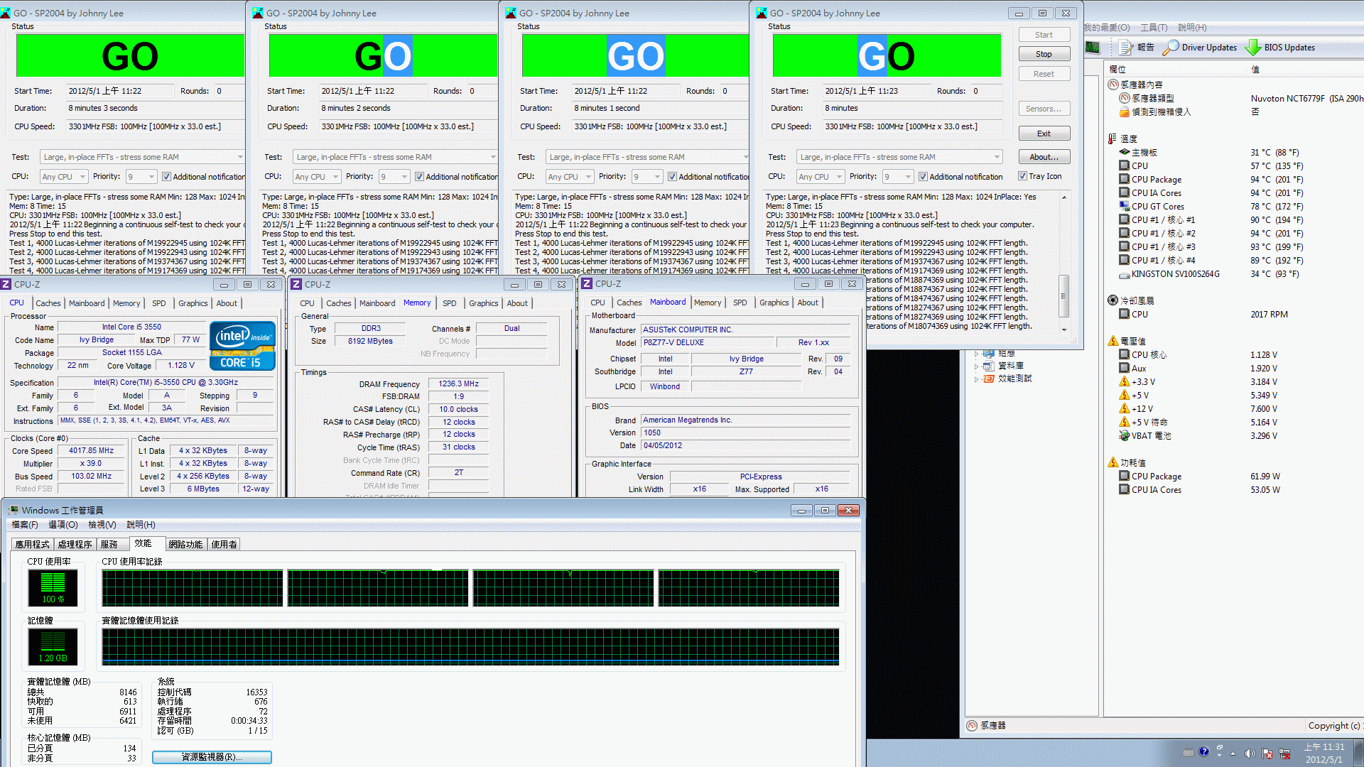Click the warning icon beside 功耗值
The image size is (1364, 767).
click(1113, 462)
